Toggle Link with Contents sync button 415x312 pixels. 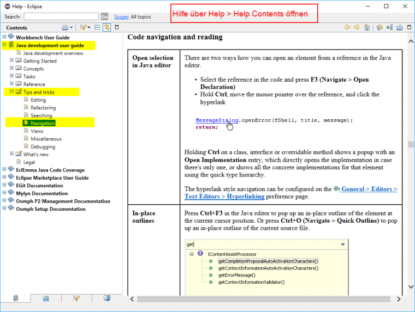tap(107, 27)
